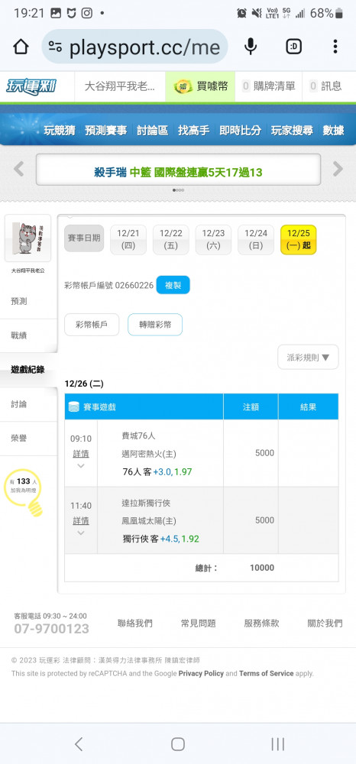The image size is (356, 764).
Task: Open the 常見問題 footer link
Action: [198, 623]
